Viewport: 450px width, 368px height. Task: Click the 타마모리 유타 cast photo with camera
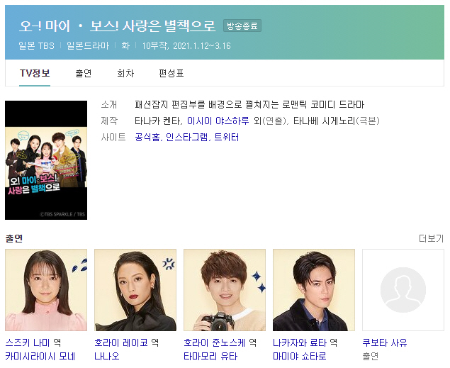[225, 290]
